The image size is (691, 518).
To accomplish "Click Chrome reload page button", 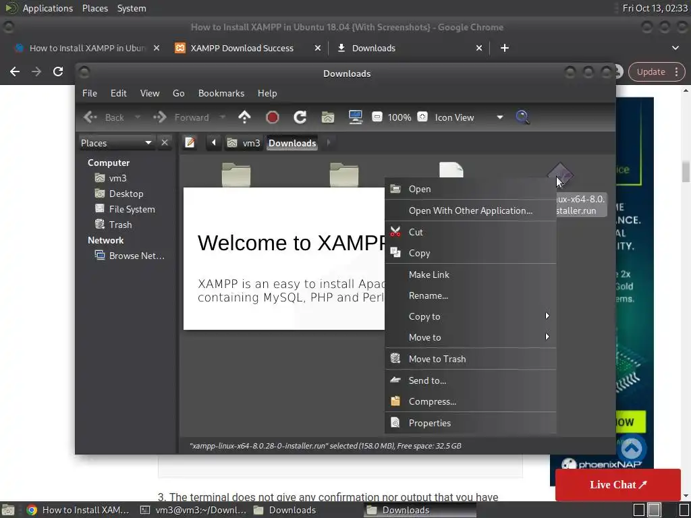I will [x=58, y=71].
